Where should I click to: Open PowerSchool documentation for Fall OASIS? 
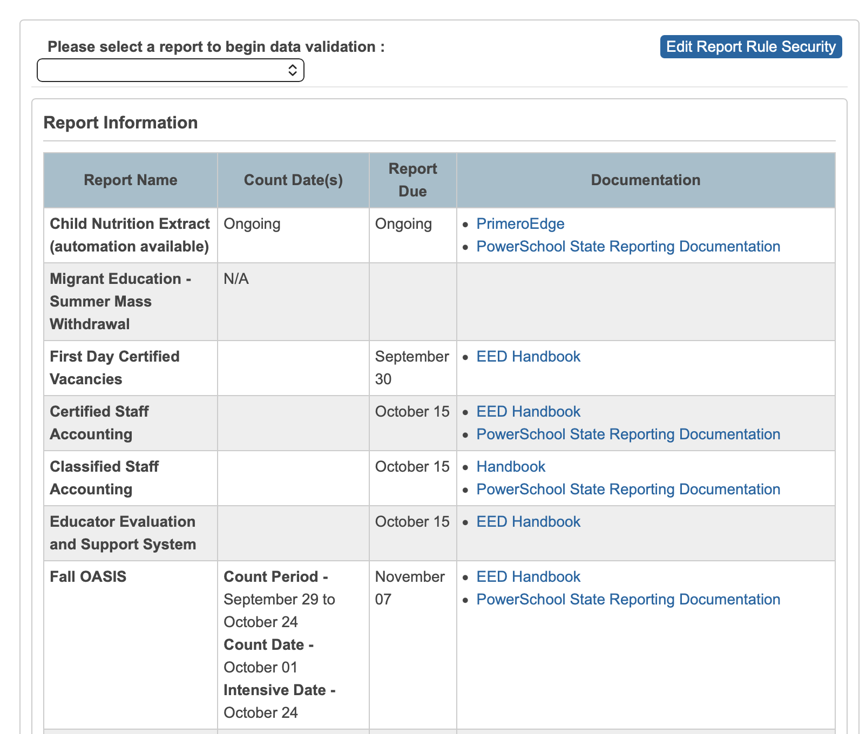(628, 600)
